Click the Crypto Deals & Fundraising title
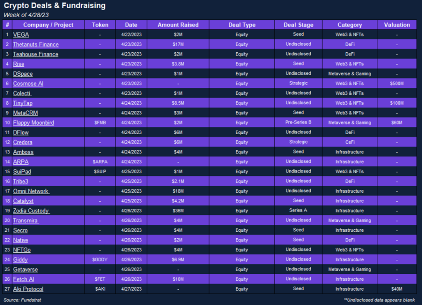The image size is (422, 305). [55, 6]
